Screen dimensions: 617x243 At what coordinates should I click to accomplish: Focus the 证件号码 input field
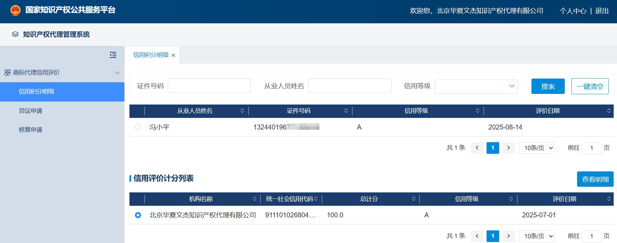tap(209, 86)
